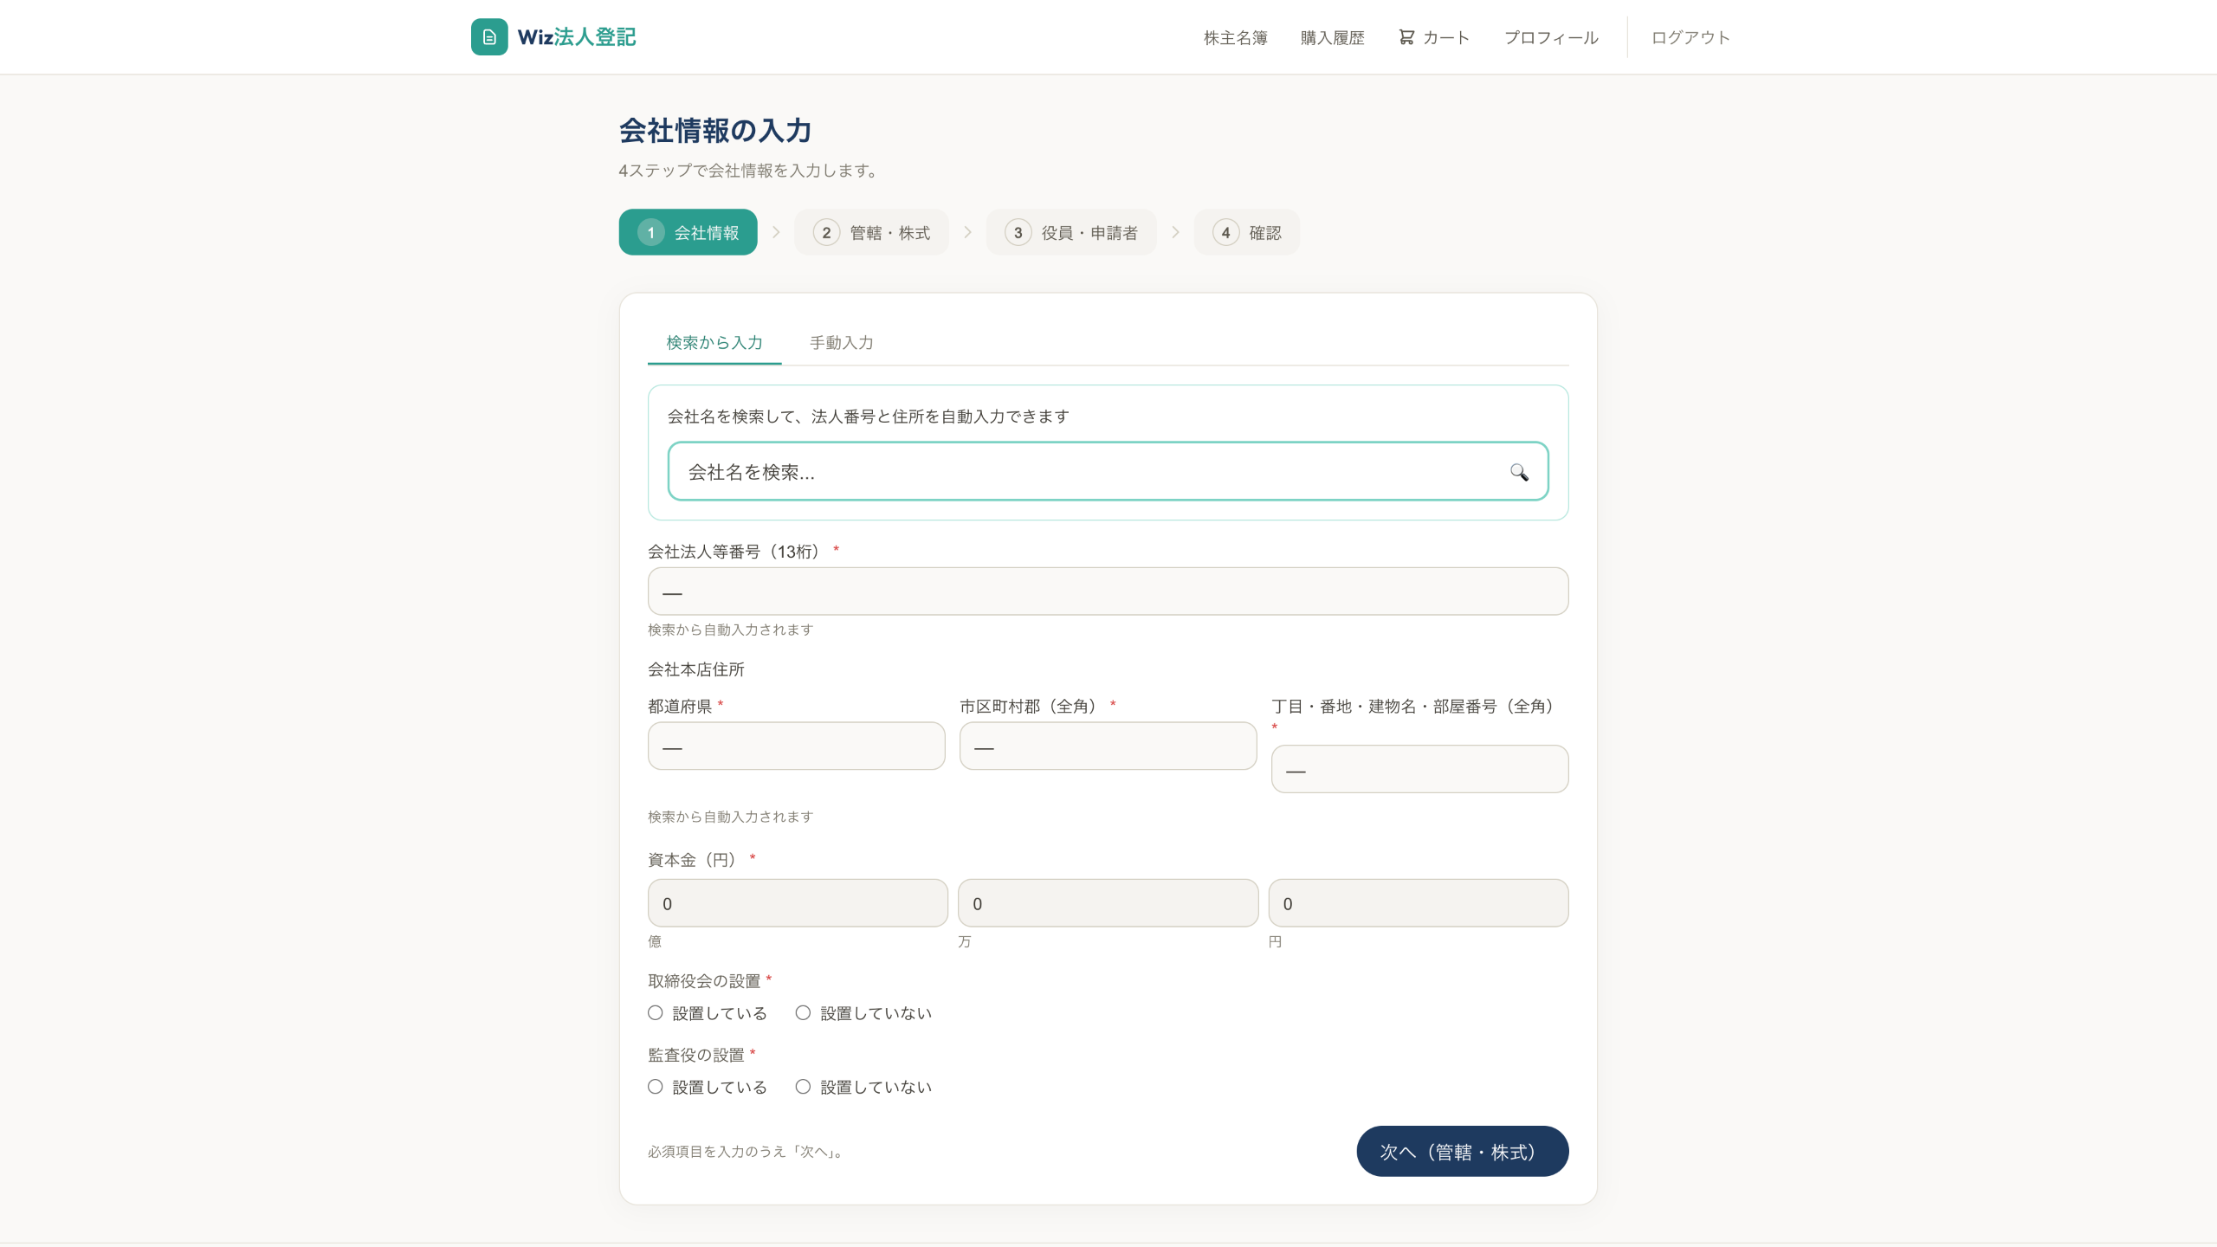The height and width of the screenshot is (1247, 2217).
Task: Click ログアウト link
Action: coord(1690,38)
